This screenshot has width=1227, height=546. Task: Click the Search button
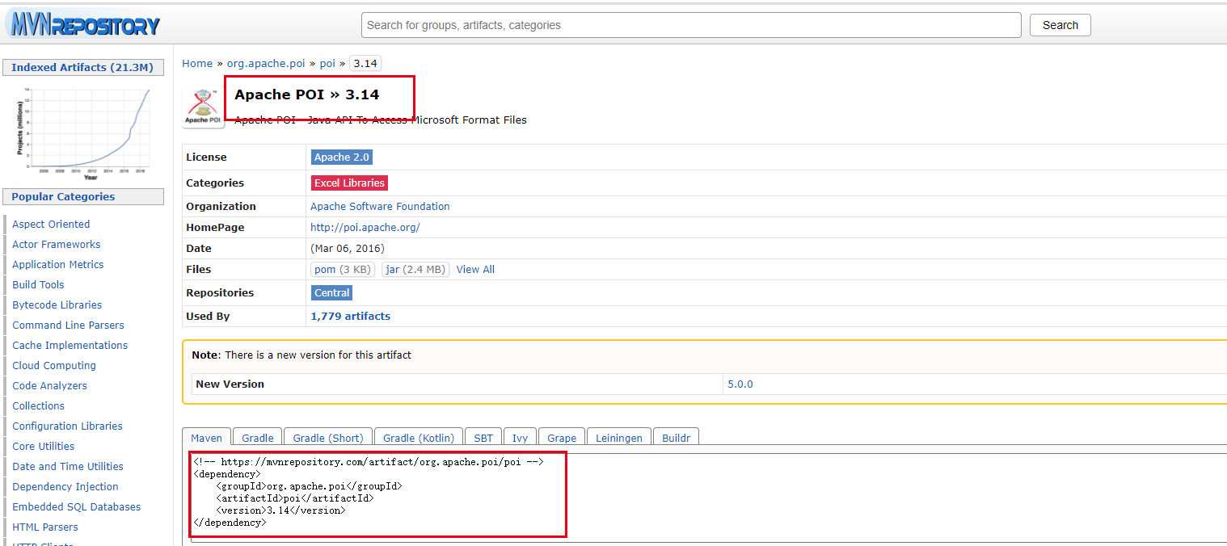click(x=1060, y=25)
